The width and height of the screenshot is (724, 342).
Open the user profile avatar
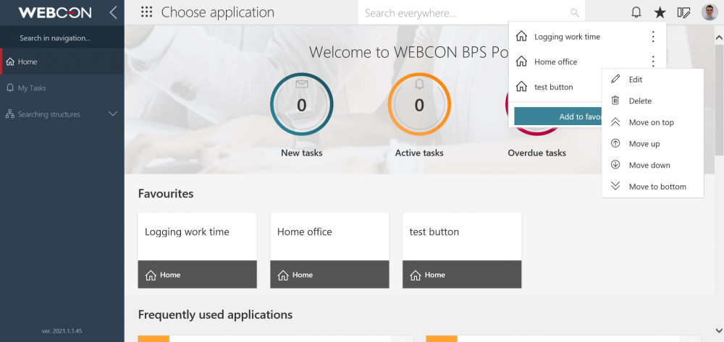pos(710,12)
